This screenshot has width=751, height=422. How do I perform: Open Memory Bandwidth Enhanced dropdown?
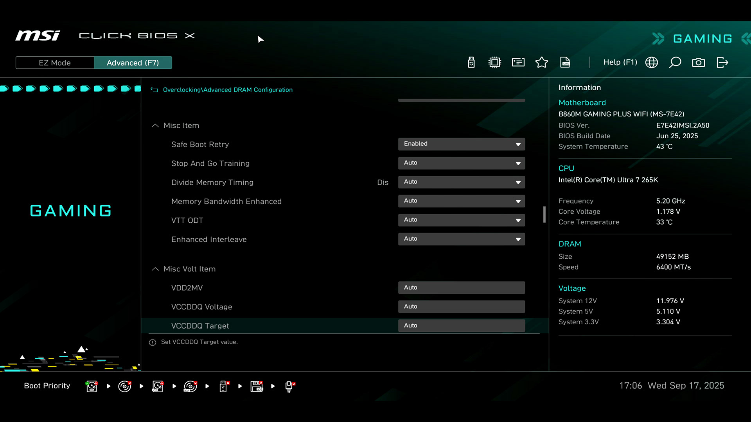click(x=461, y=201)
